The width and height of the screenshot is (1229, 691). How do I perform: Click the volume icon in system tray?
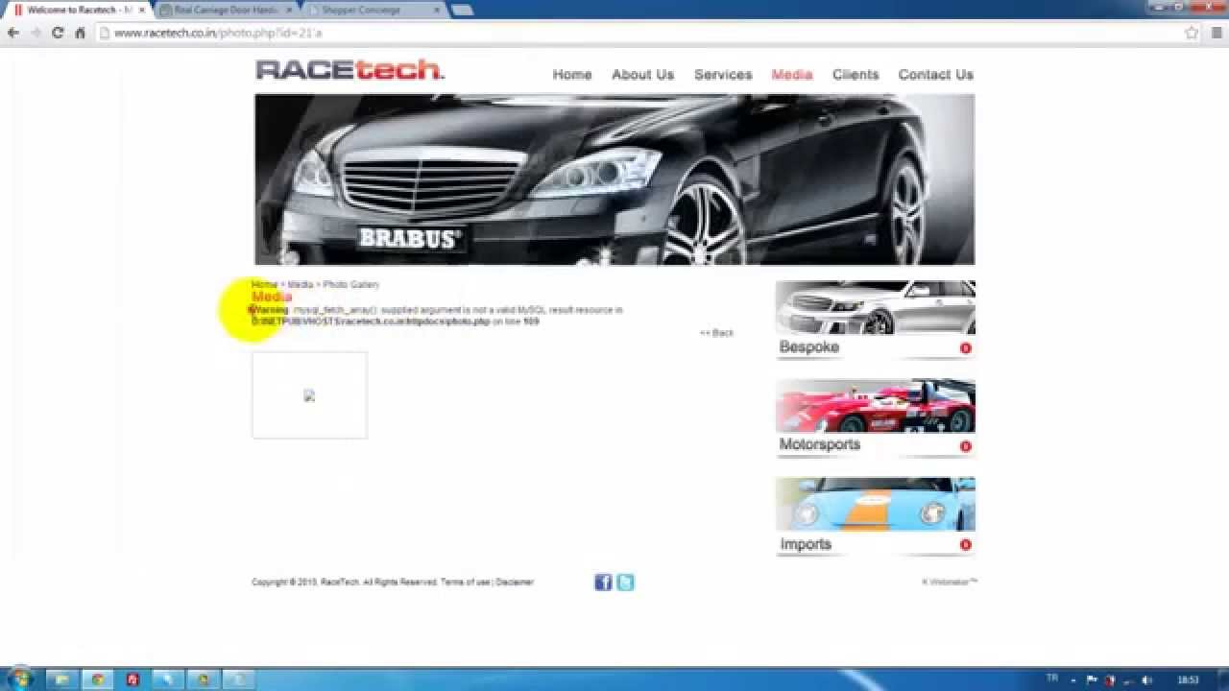1145,679
